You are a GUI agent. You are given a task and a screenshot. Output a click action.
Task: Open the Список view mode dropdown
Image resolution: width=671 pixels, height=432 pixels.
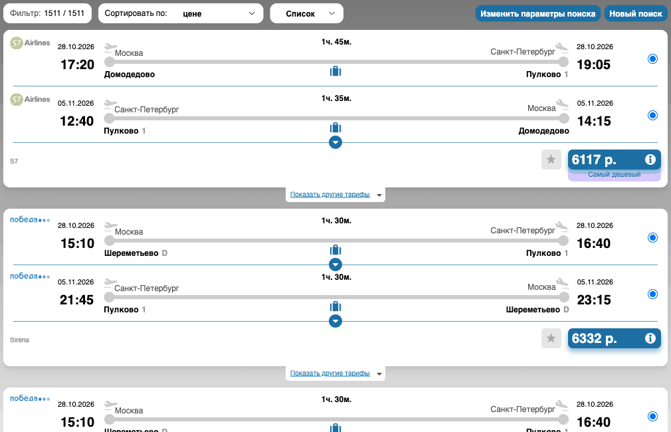(x=306, y=14)
